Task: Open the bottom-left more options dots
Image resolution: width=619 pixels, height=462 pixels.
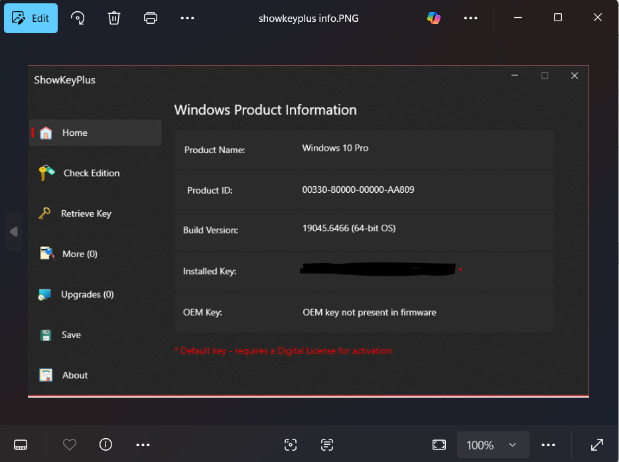Action: 143,445
